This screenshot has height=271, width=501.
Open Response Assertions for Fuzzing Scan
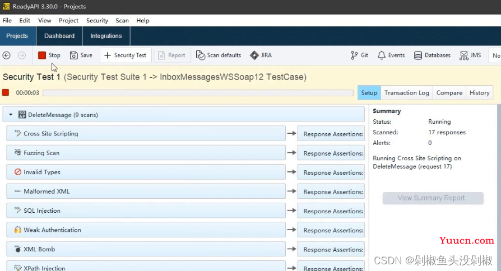pos(331,153)
